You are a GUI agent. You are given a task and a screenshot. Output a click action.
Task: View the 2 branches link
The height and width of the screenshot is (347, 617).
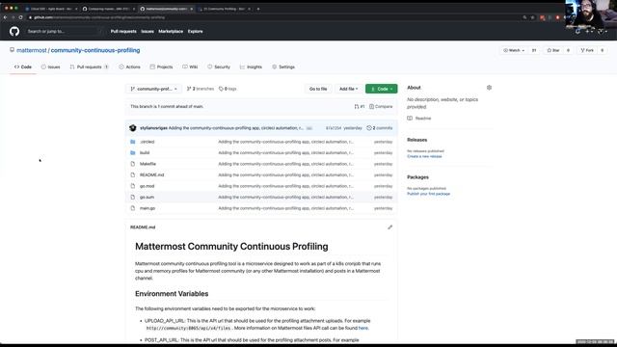pos(201,89)
